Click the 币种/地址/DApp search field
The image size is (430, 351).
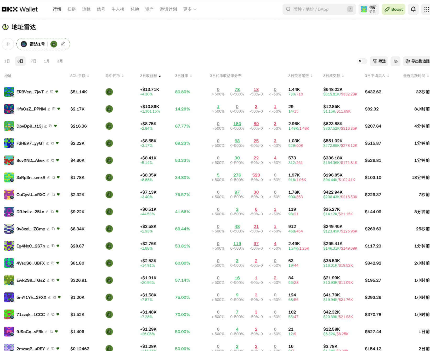(319, 9)
